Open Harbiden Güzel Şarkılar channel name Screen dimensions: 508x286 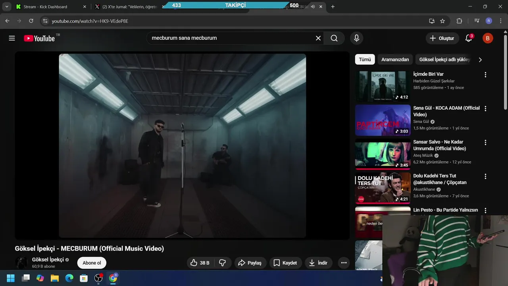click(434, 81)
